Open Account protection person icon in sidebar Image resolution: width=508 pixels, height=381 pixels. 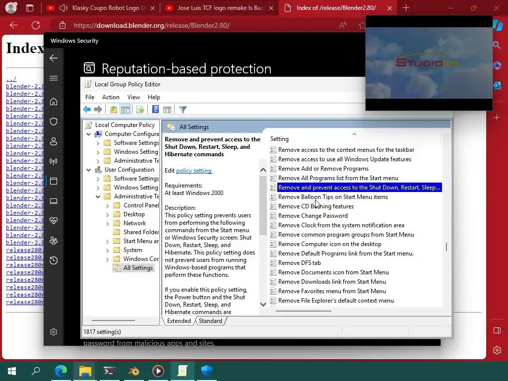54,141
